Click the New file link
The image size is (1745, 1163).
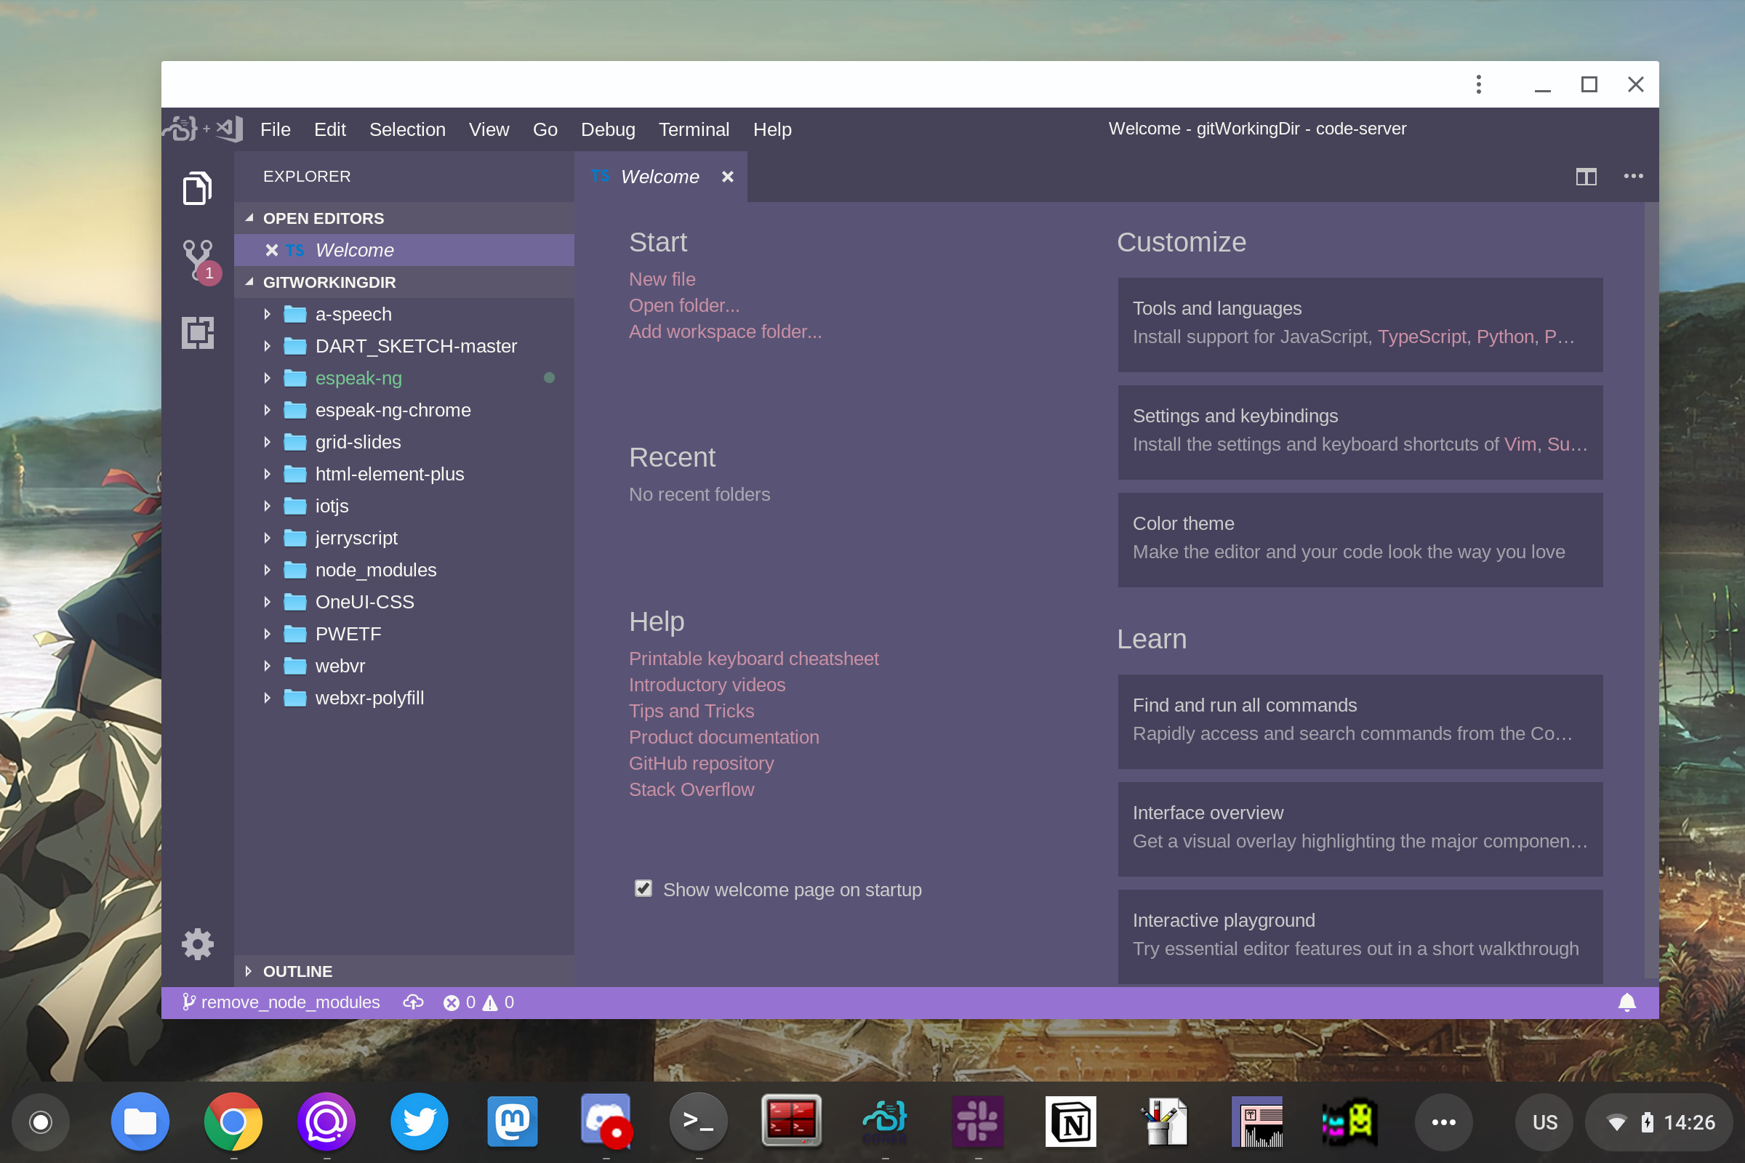pyautogui.click(x=662, y=279)
